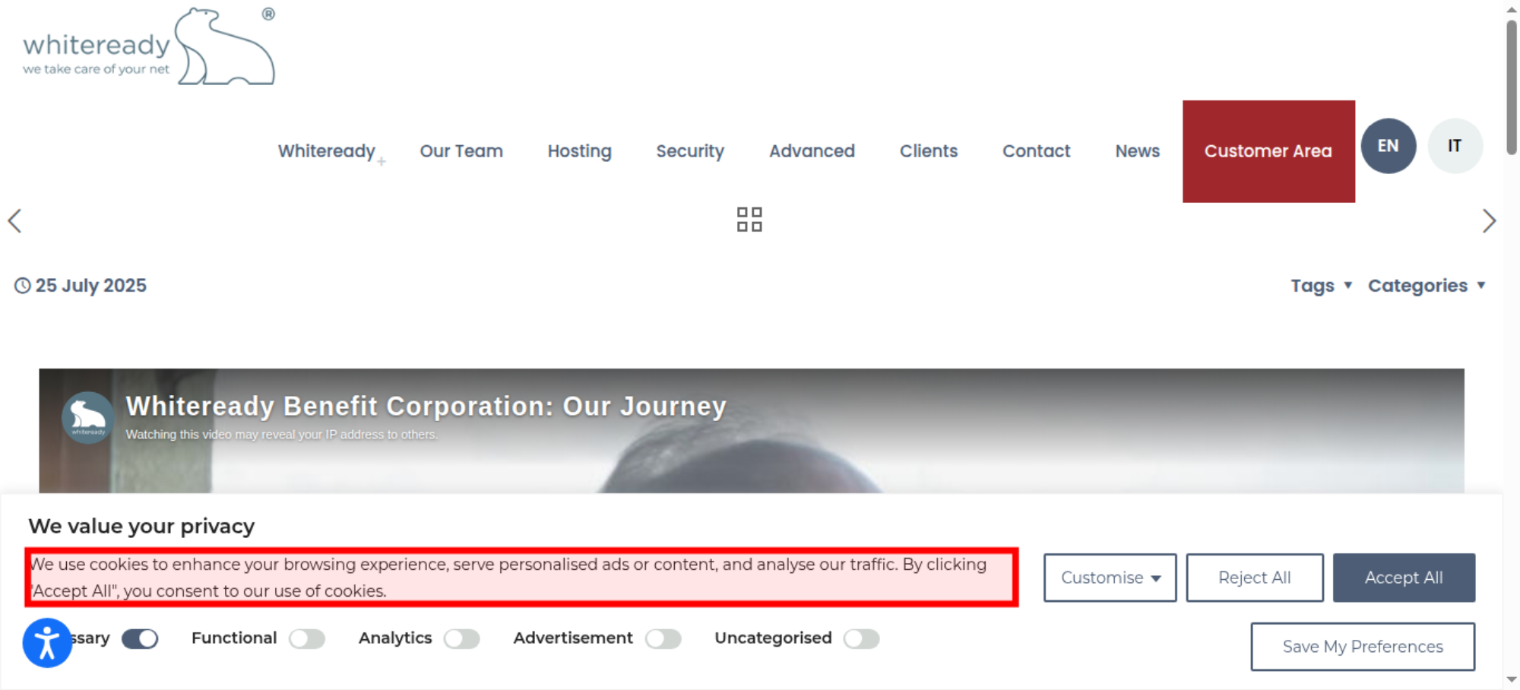Open the Security menu item

[x=690, y=151]
